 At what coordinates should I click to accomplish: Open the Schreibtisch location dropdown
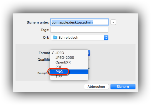(79, 38)
